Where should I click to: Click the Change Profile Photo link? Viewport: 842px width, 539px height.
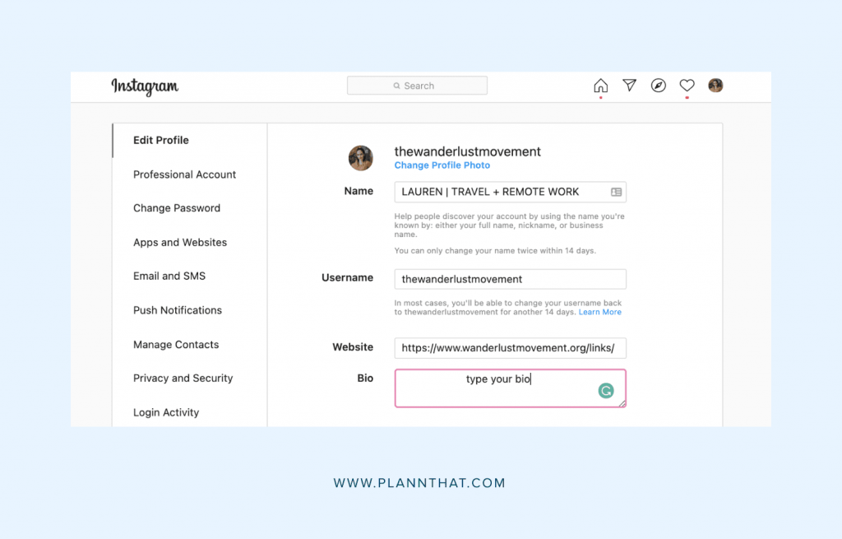(x=442, y=165)
